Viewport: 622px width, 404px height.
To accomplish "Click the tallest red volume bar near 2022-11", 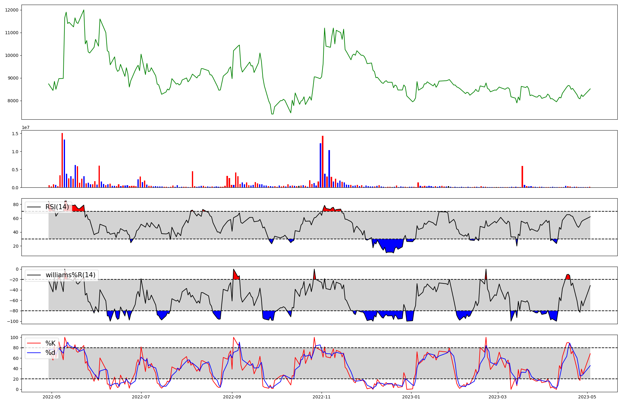I will [x=323, y=162].
